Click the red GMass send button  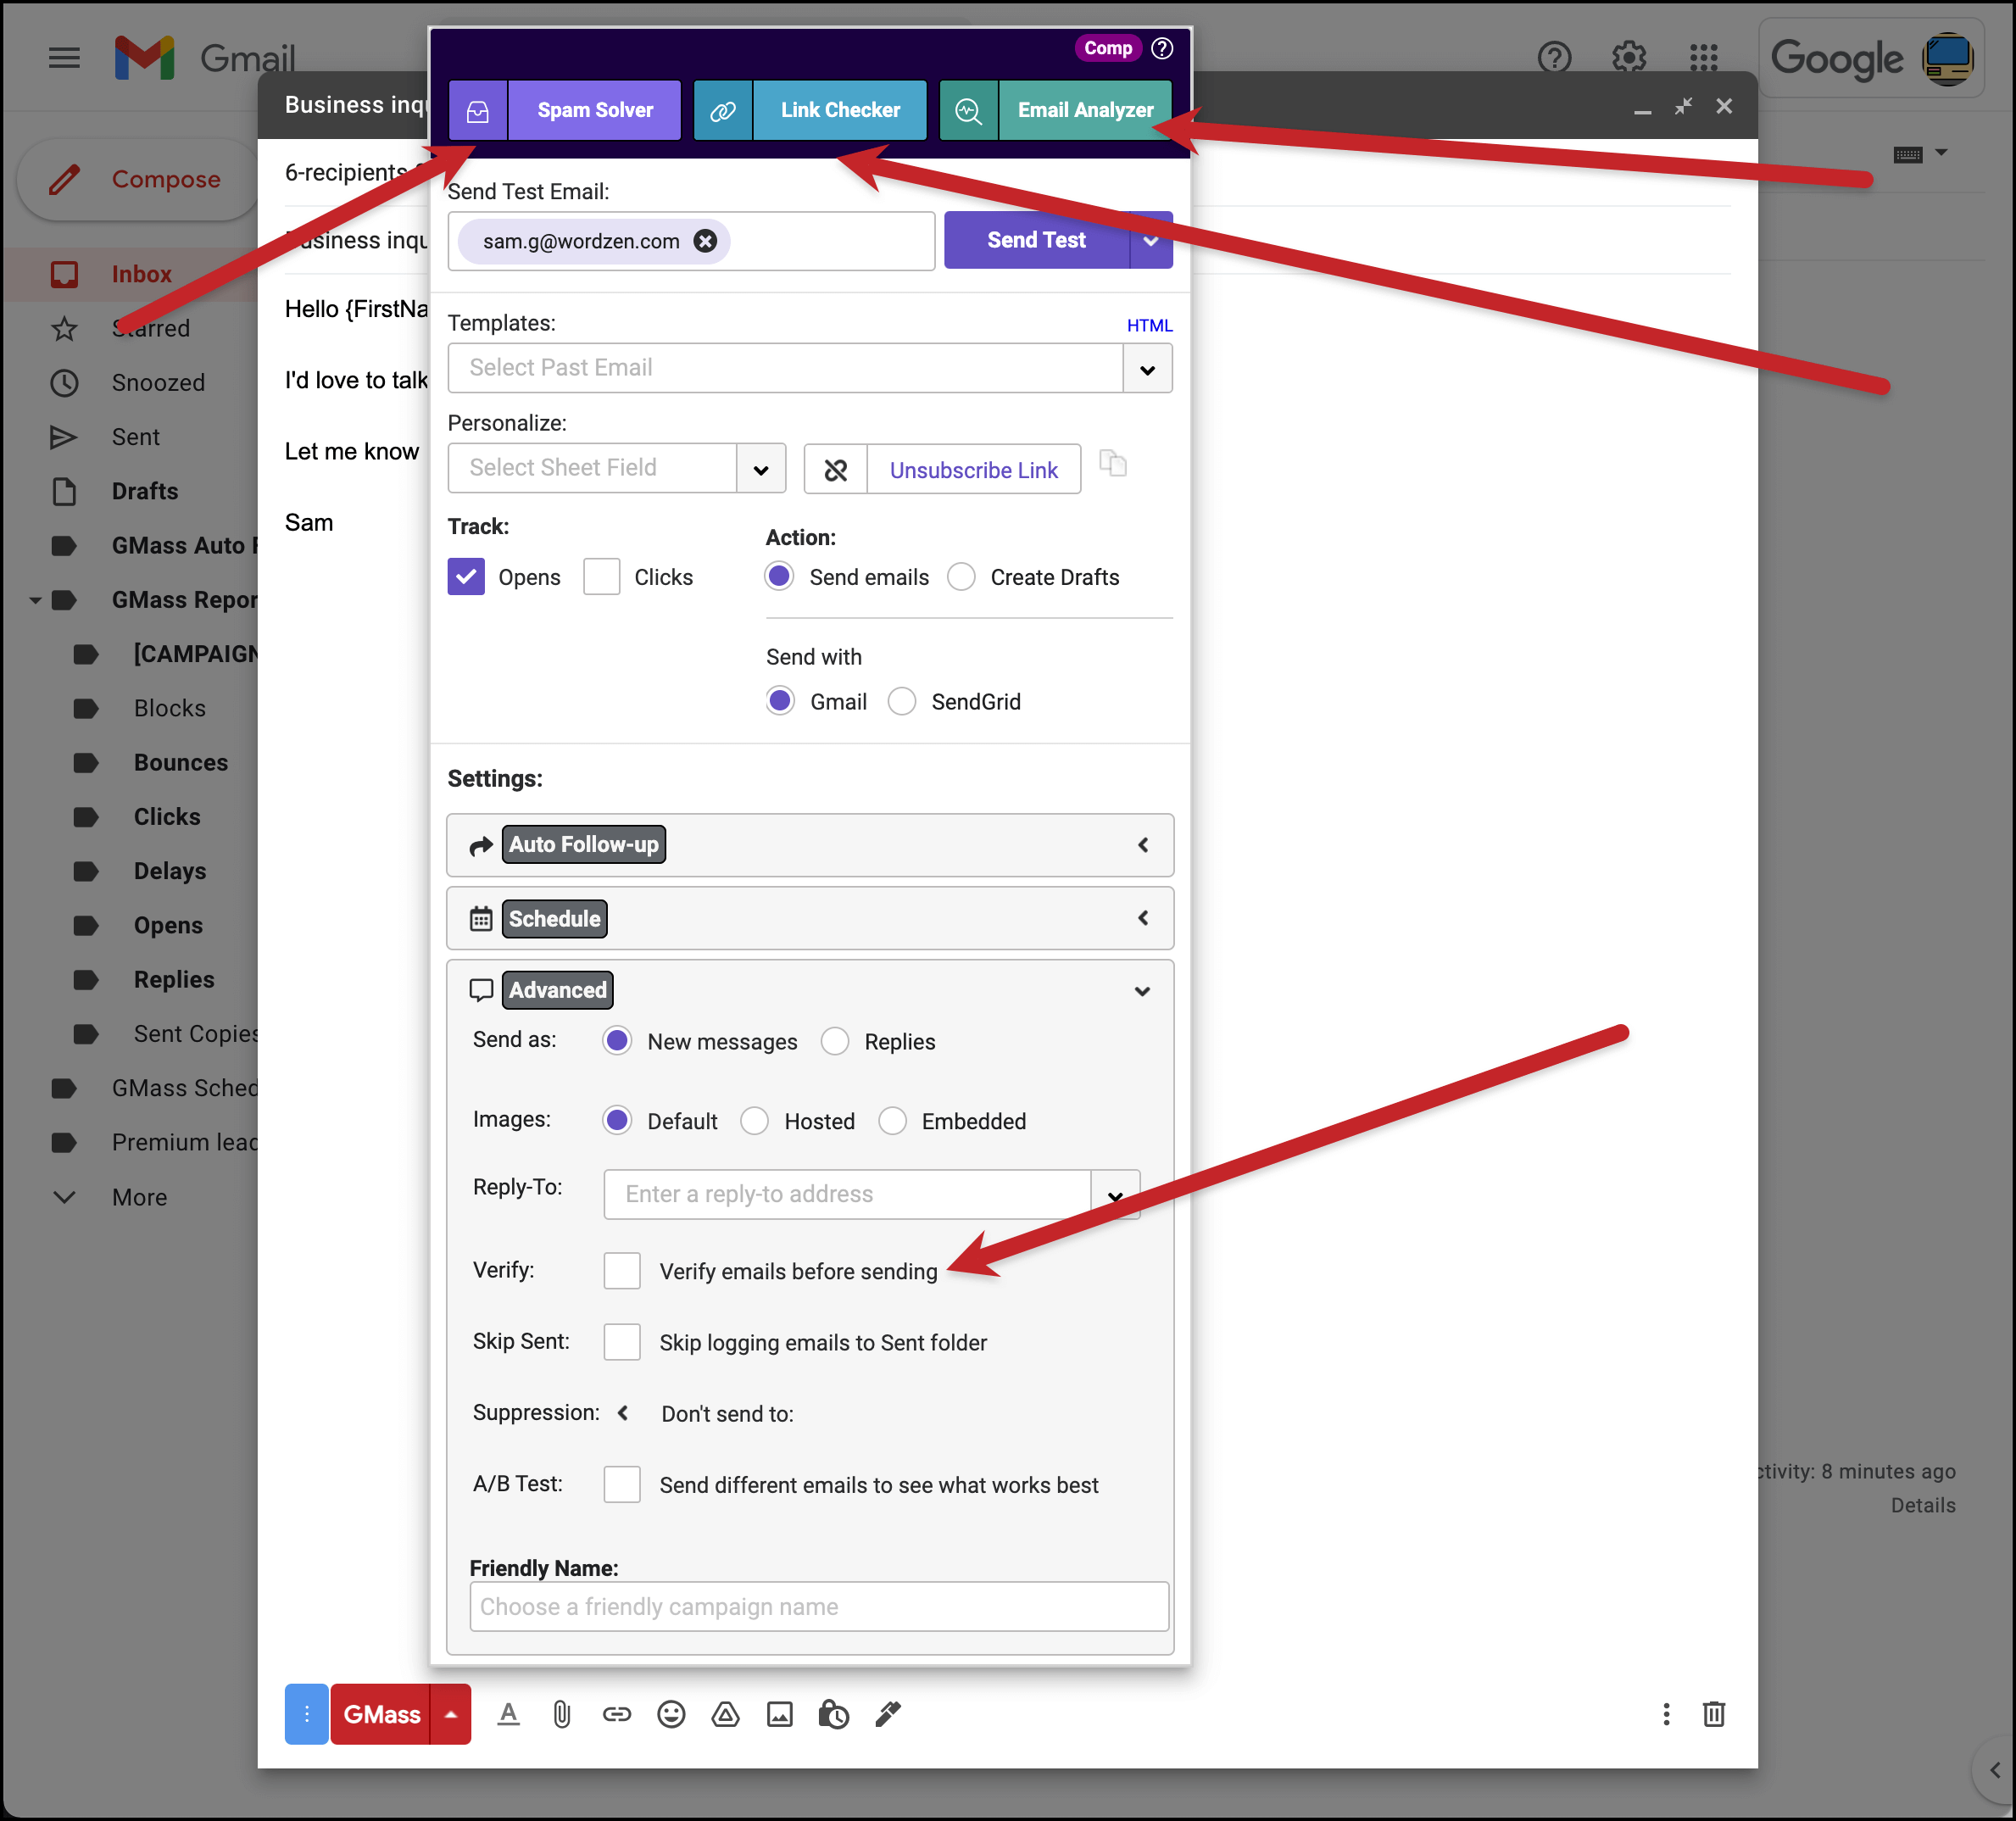[381, 1714]
